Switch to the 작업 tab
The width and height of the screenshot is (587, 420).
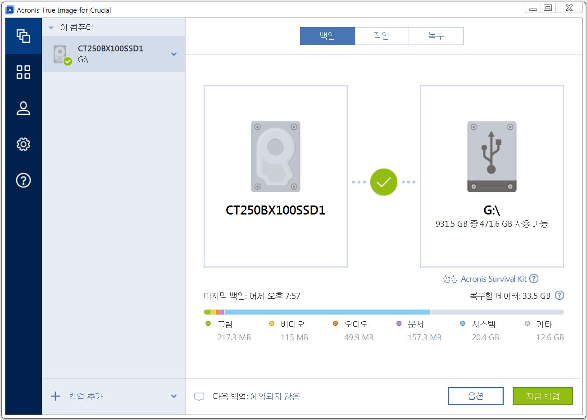pos(382,36)
